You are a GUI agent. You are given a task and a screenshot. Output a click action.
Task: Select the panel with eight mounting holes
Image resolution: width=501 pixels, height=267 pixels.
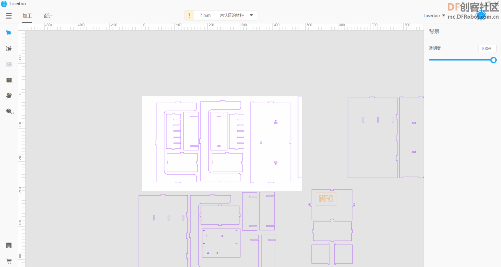221,243
